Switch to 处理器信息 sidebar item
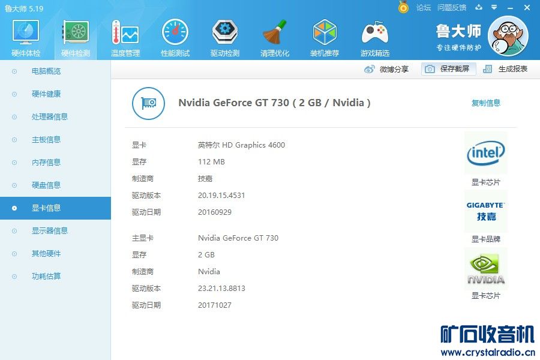The image size is (540, 360). pos(50,117)
